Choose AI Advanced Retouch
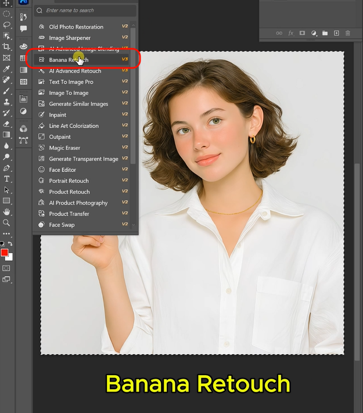 point(83,71)
